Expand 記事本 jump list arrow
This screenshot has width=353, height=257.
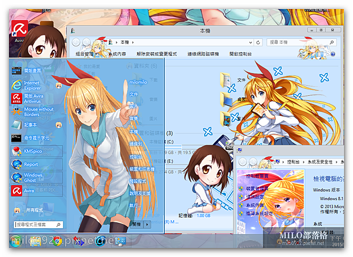pyautogui.click(x=59, y=125)
